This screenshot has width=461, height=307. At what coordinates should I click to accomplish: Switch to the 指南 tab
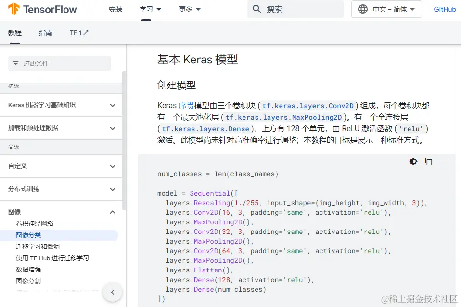pyautogui.click(x=46, y=33)
